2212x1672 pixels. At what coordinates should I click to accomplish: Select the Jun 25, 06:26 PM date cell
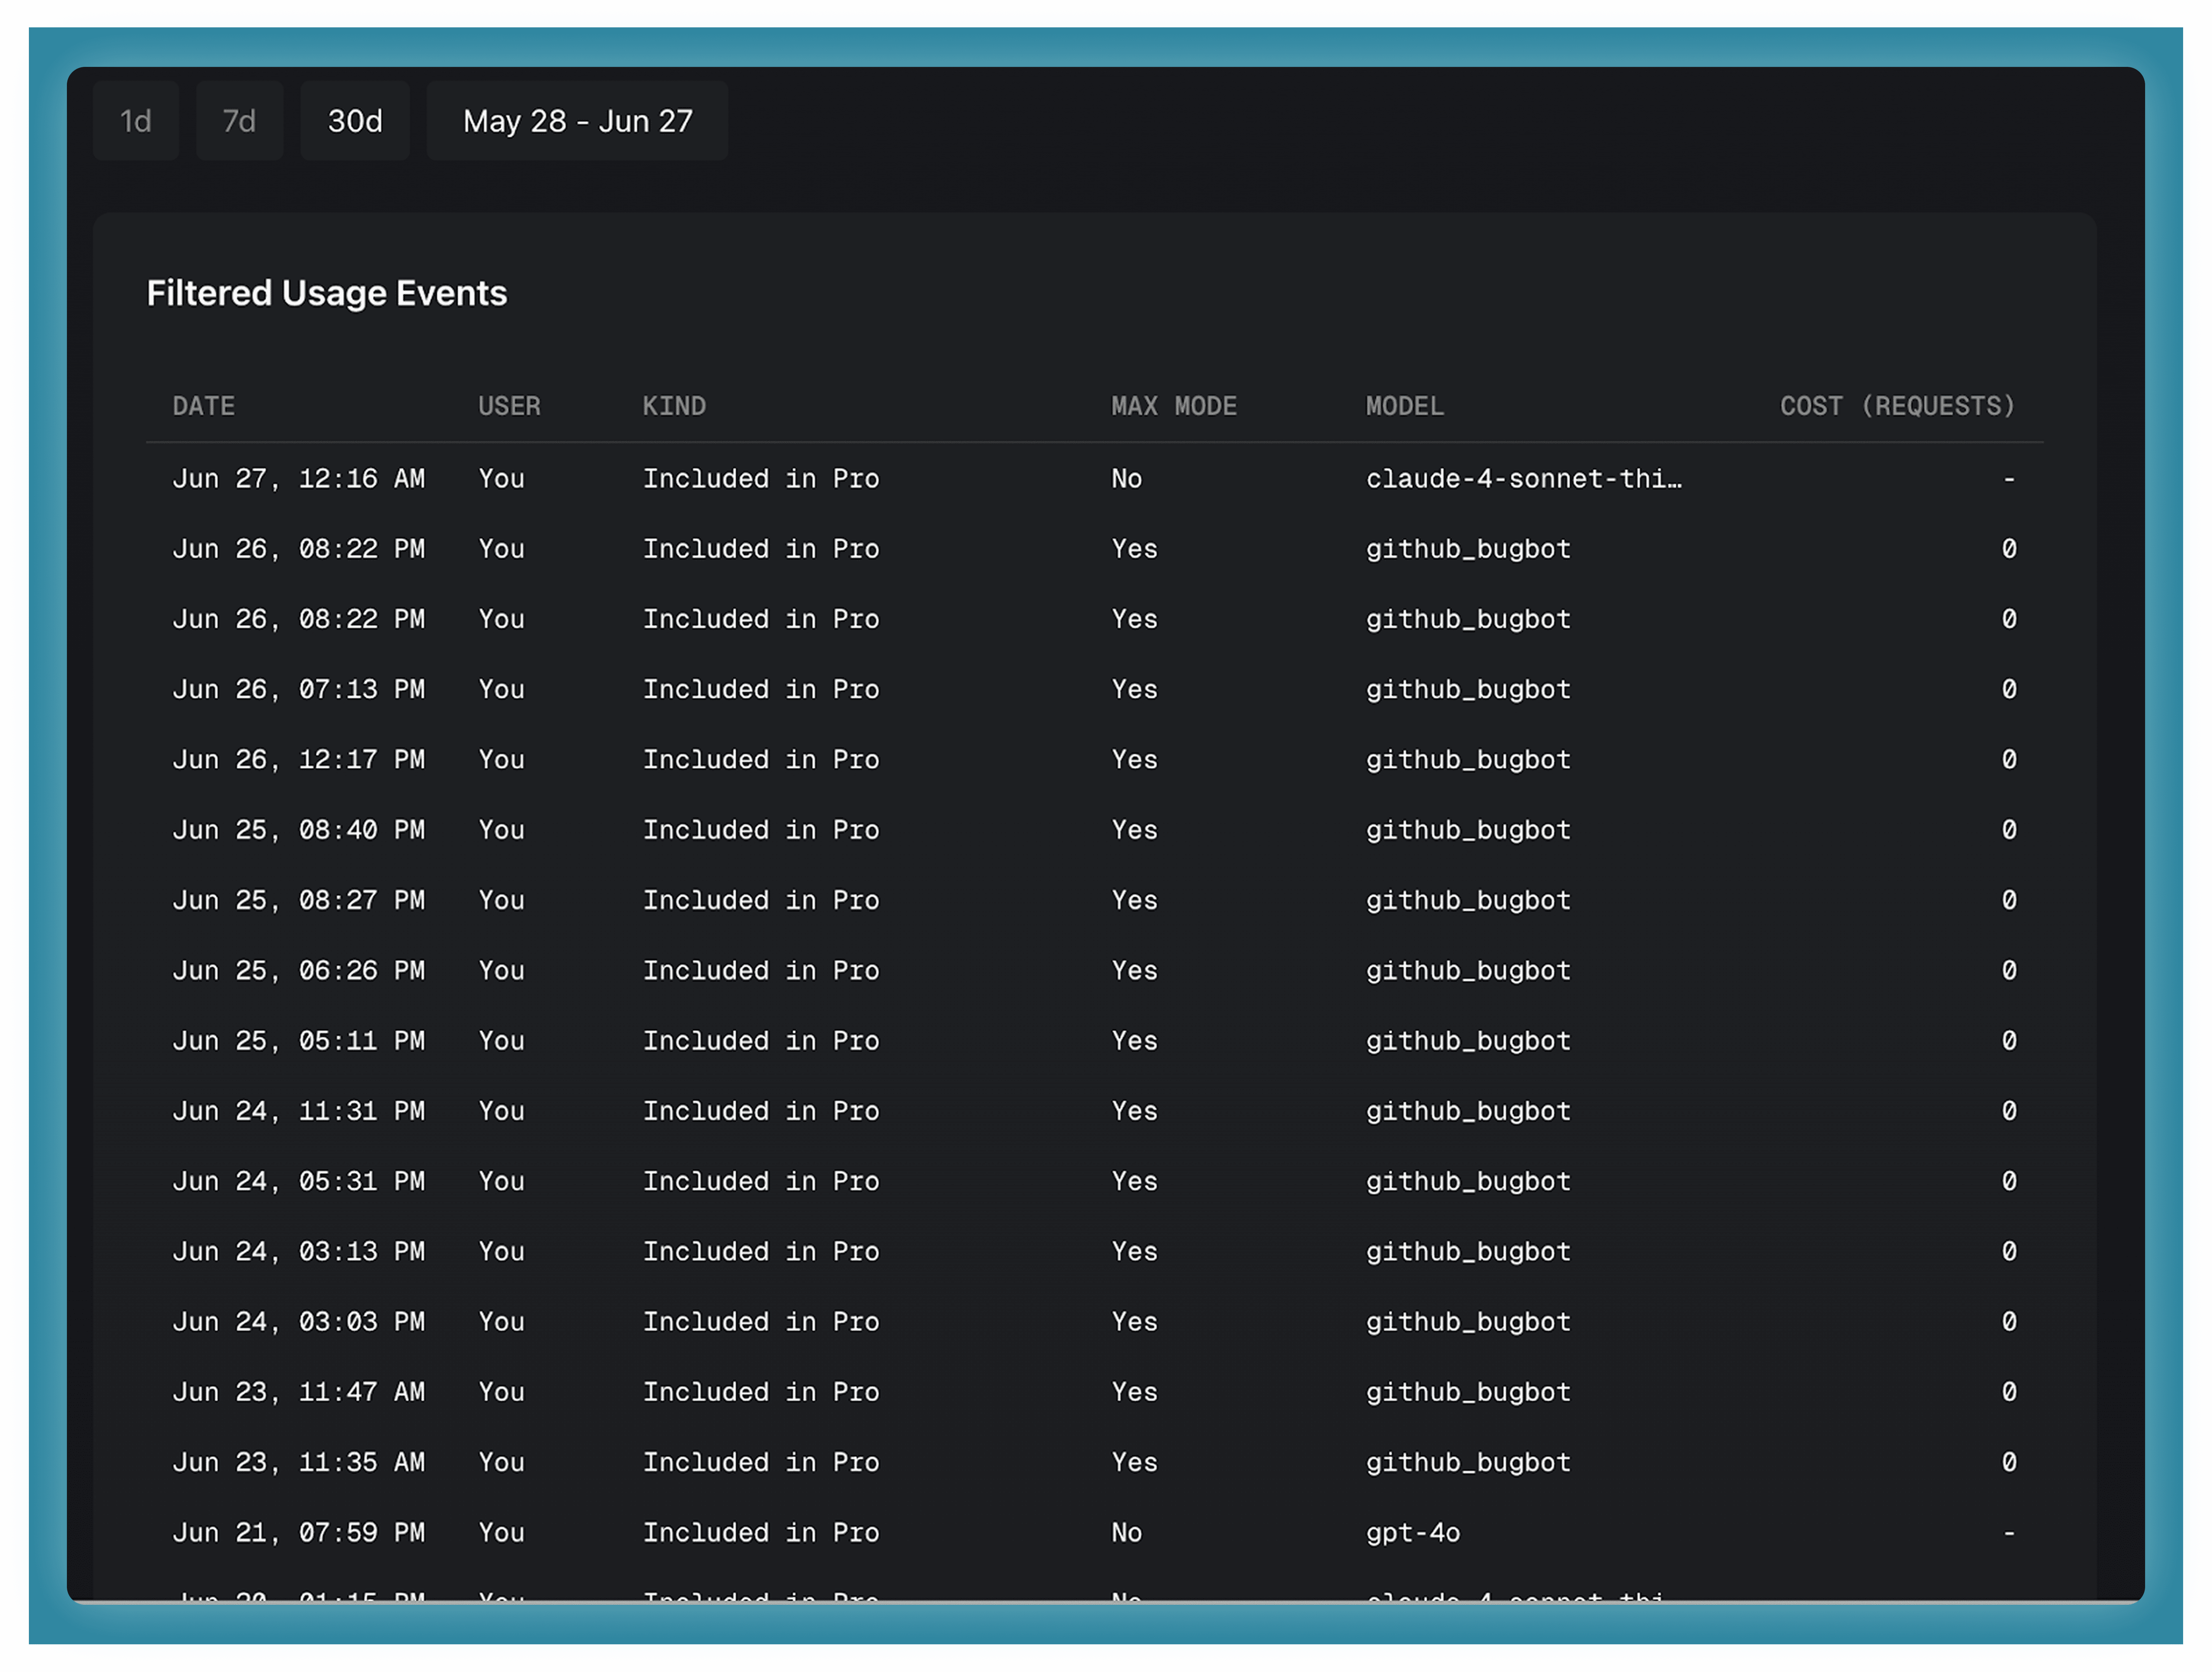pos(299,971)
